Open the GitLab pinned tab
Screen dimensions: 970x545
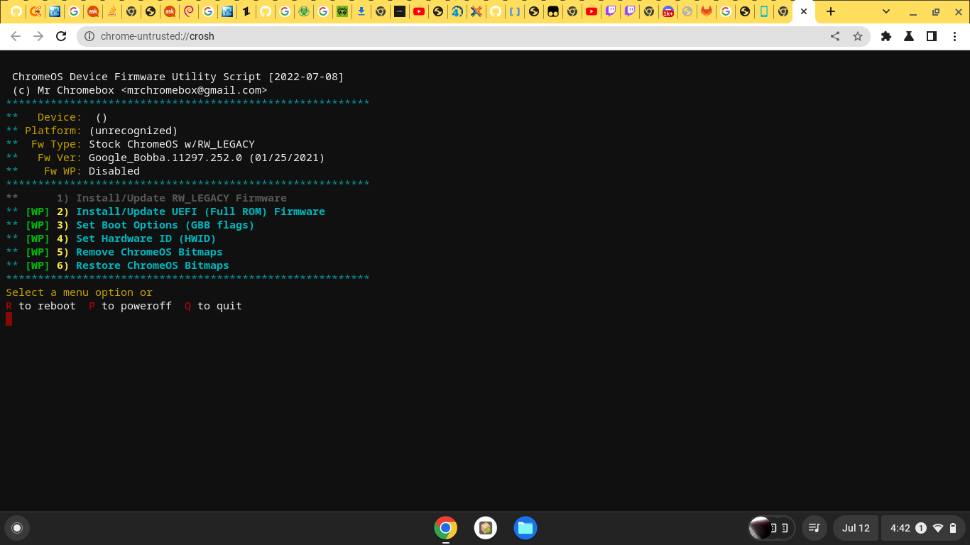(x=707, y=11)
